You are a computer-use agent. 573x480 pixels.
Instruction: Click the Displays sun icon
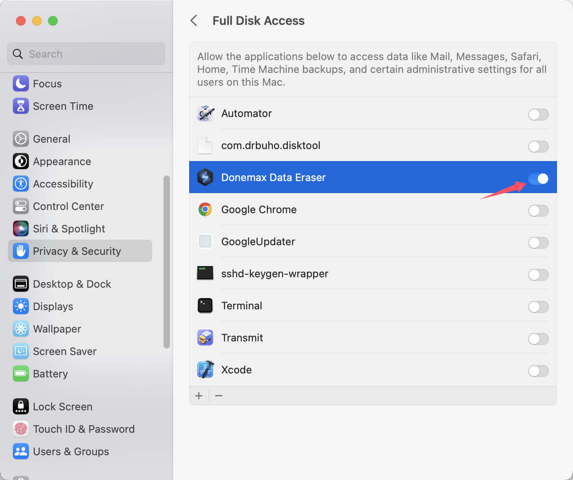[20, 306]
